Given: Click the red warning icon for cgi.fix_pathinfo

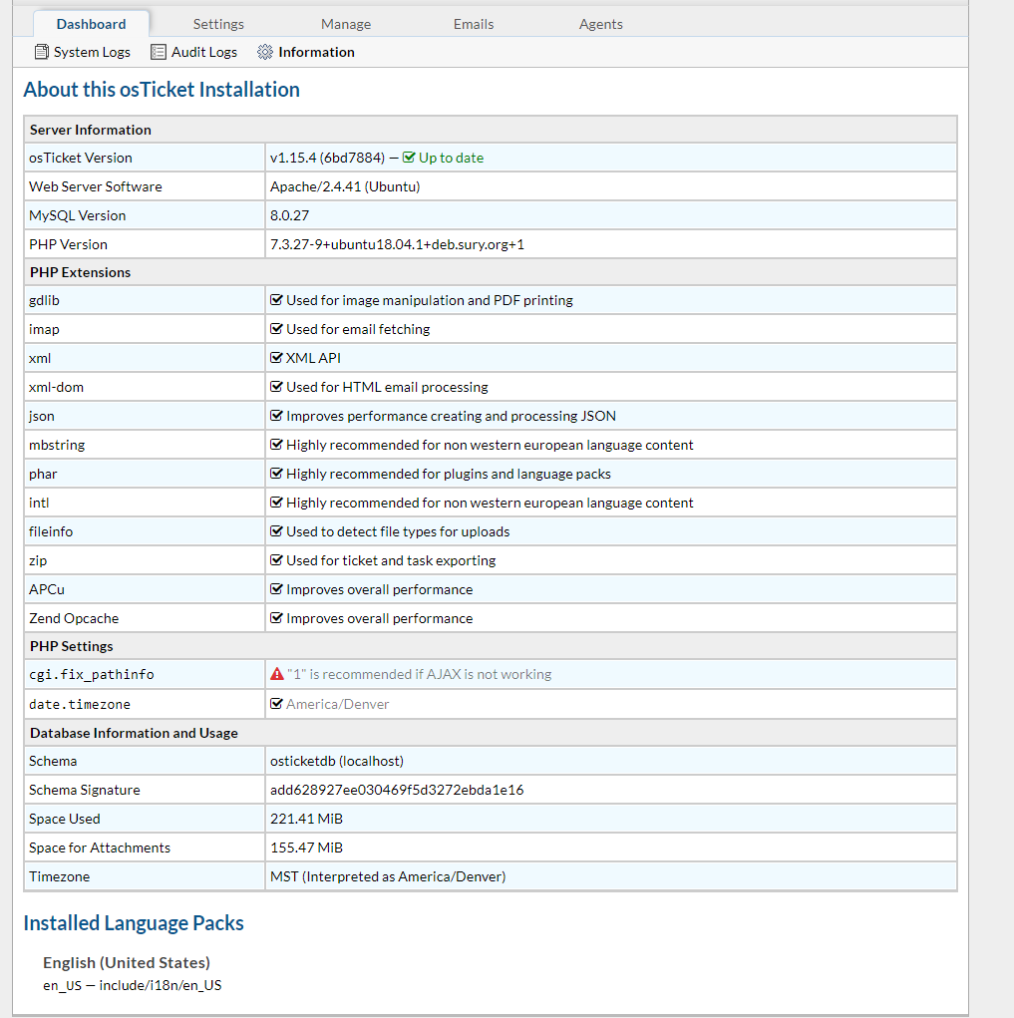Looking at the screenshot, I should pos(277,674).
